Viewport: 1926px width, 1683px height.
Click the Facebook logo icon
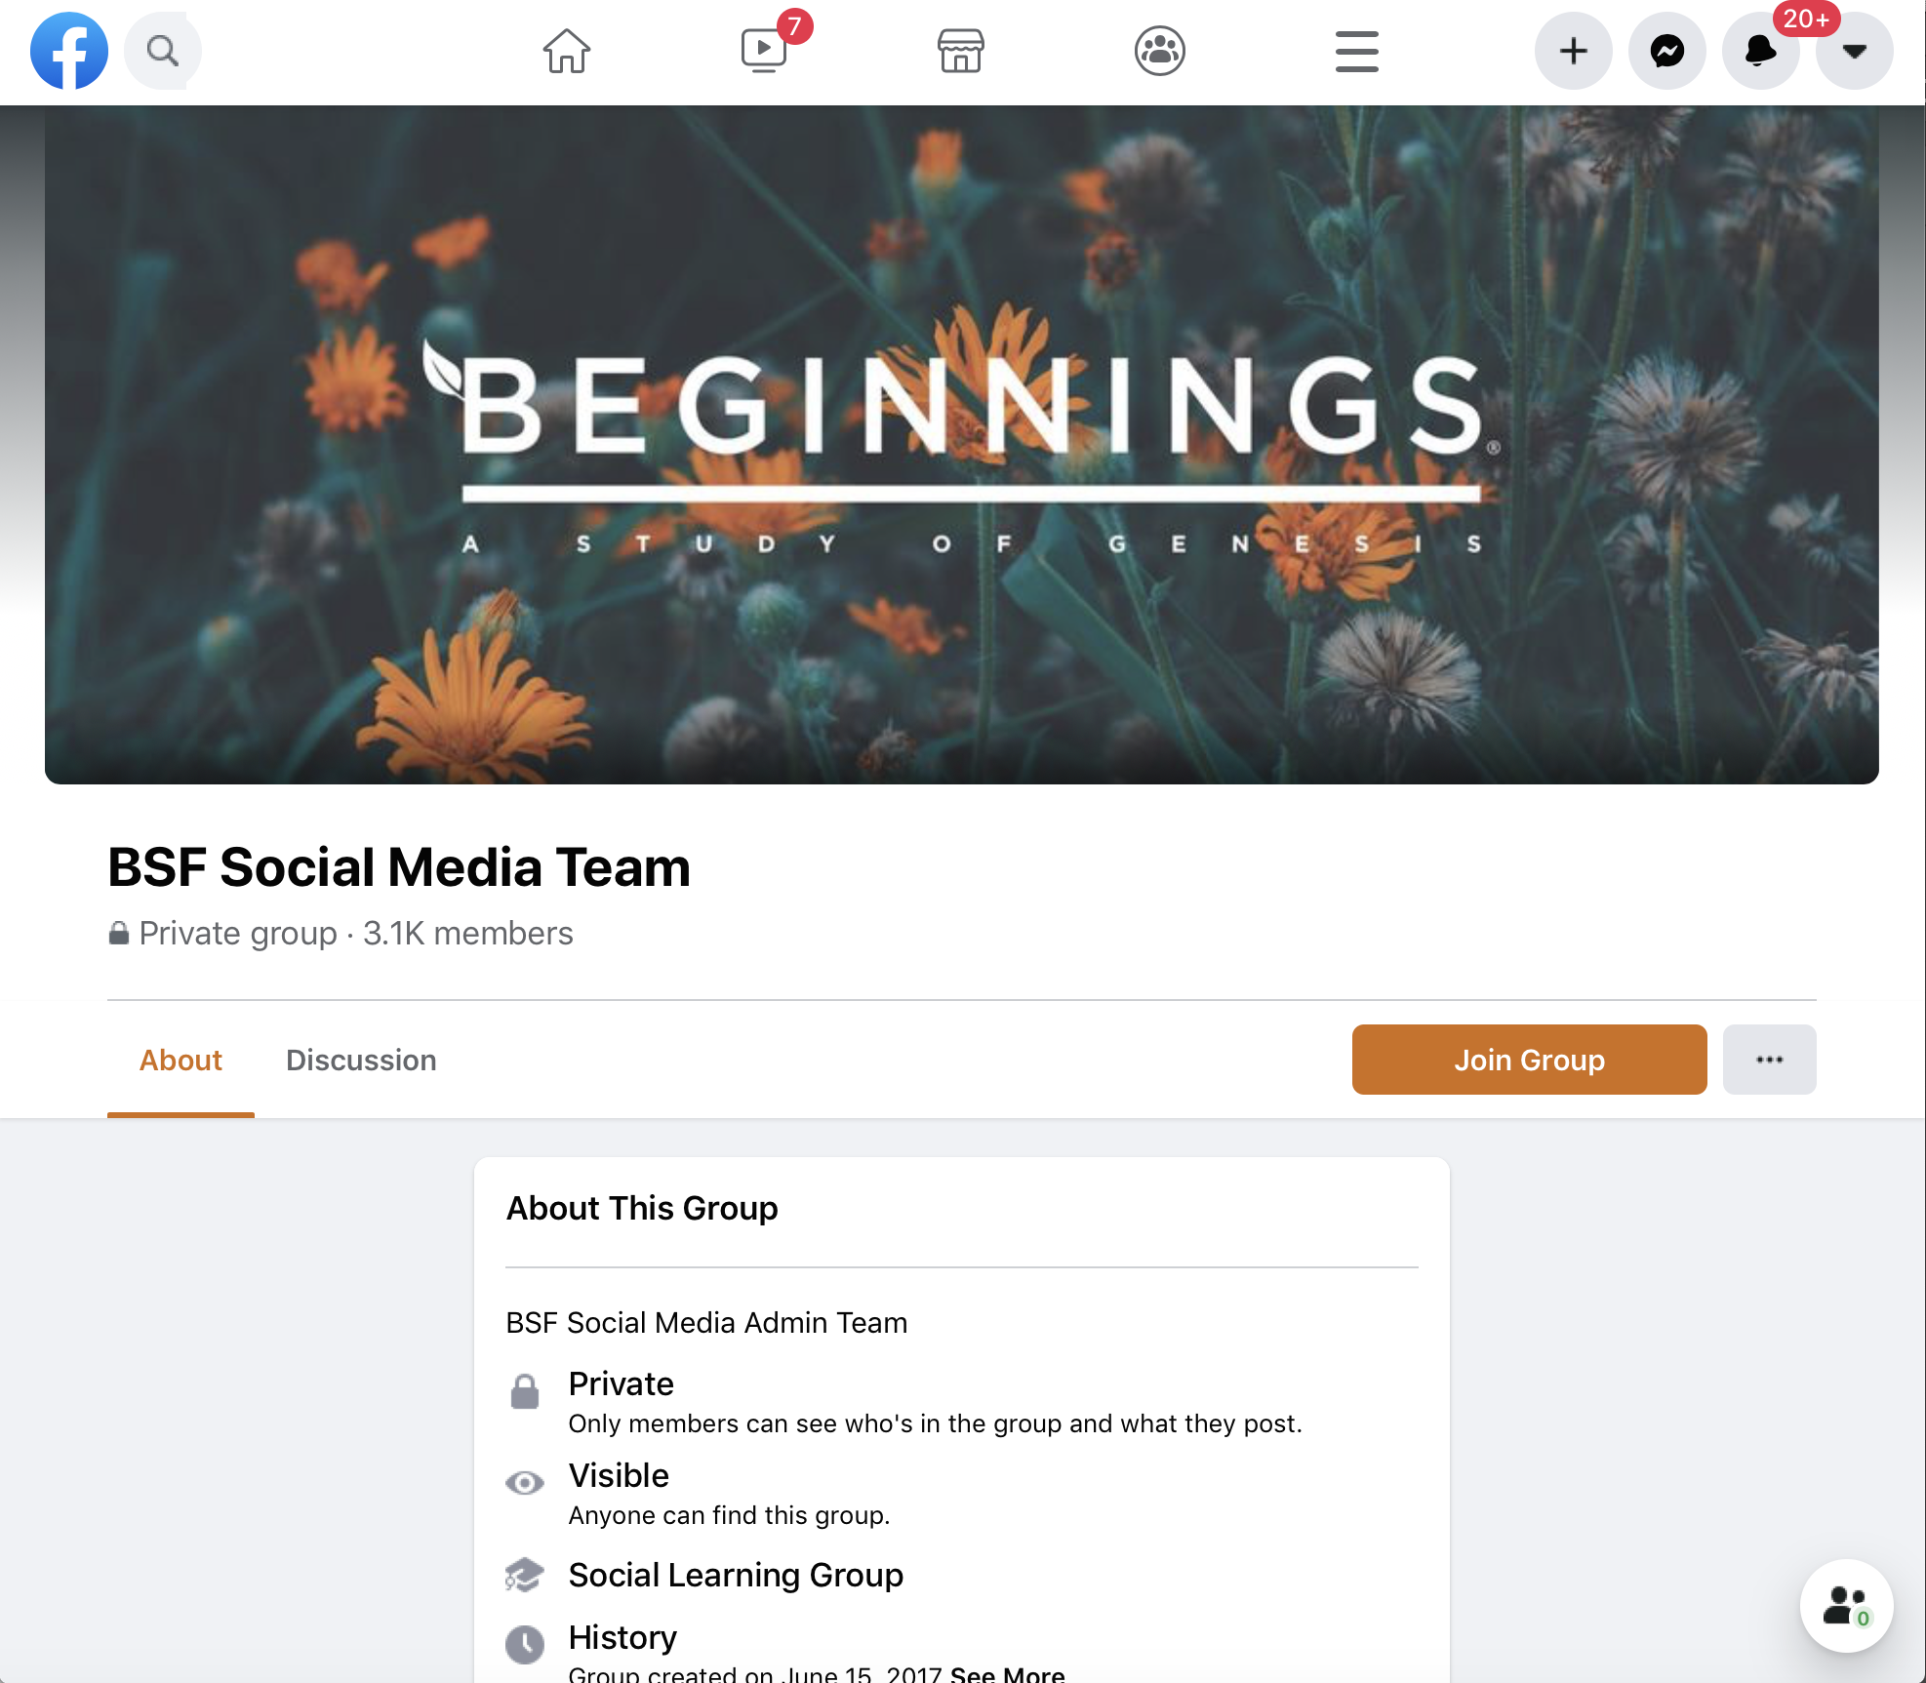(x=68, y=51)
